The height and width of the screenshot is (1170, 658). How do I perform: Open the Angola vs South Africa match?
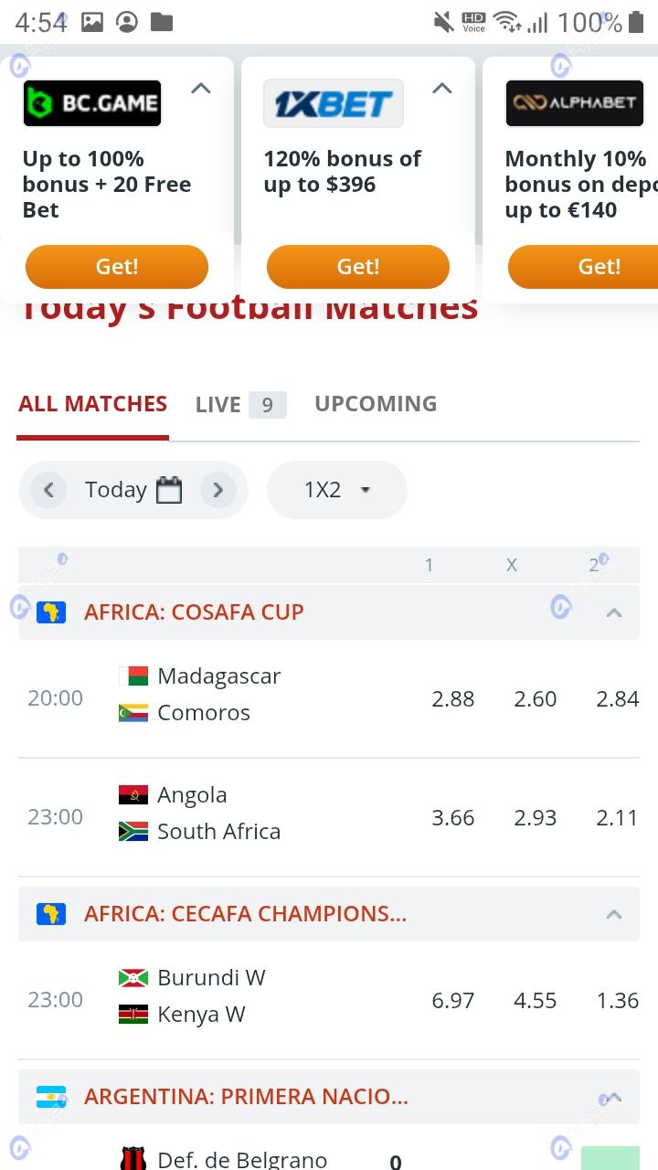[218, 814]
